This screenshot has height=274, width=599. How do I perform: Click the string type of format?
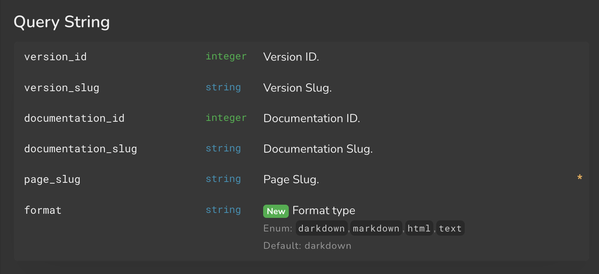223,210
